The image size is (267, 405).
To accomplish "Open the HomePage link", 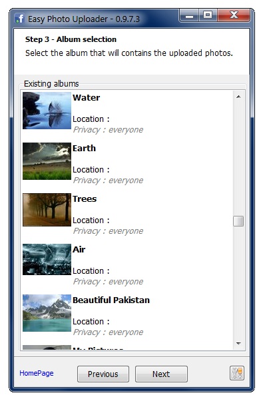I will [37, 373].
